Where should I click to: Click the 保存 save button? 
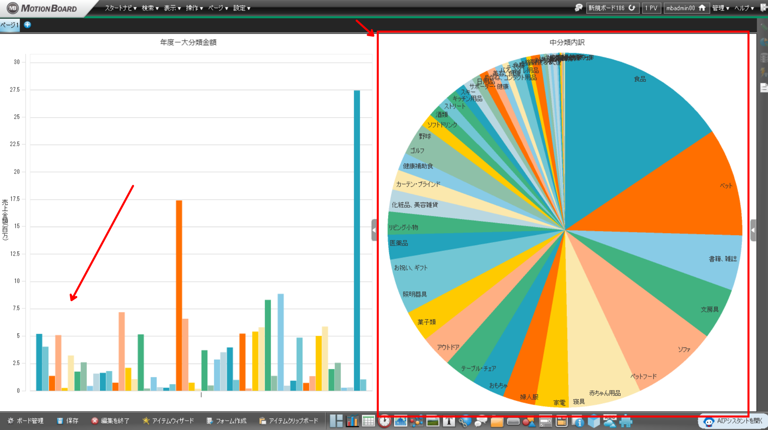(x=68, y=421)
